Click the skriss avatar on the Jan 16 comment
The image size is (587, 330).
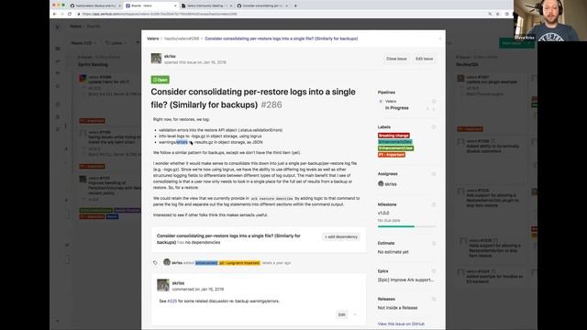(x=163, y=285)
